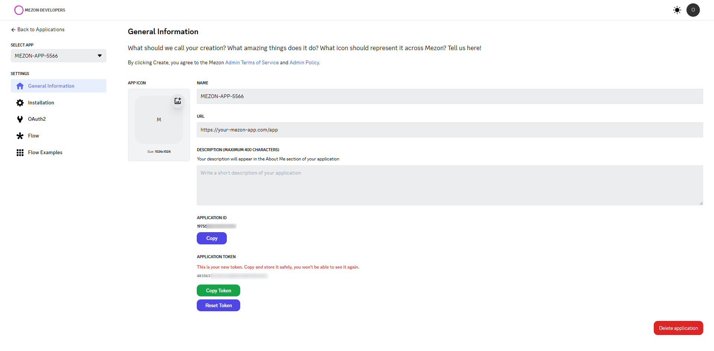This screenshot has height=351, width=714.
Task: Click the upload image icon on app icon
Action: coord(178,101)
